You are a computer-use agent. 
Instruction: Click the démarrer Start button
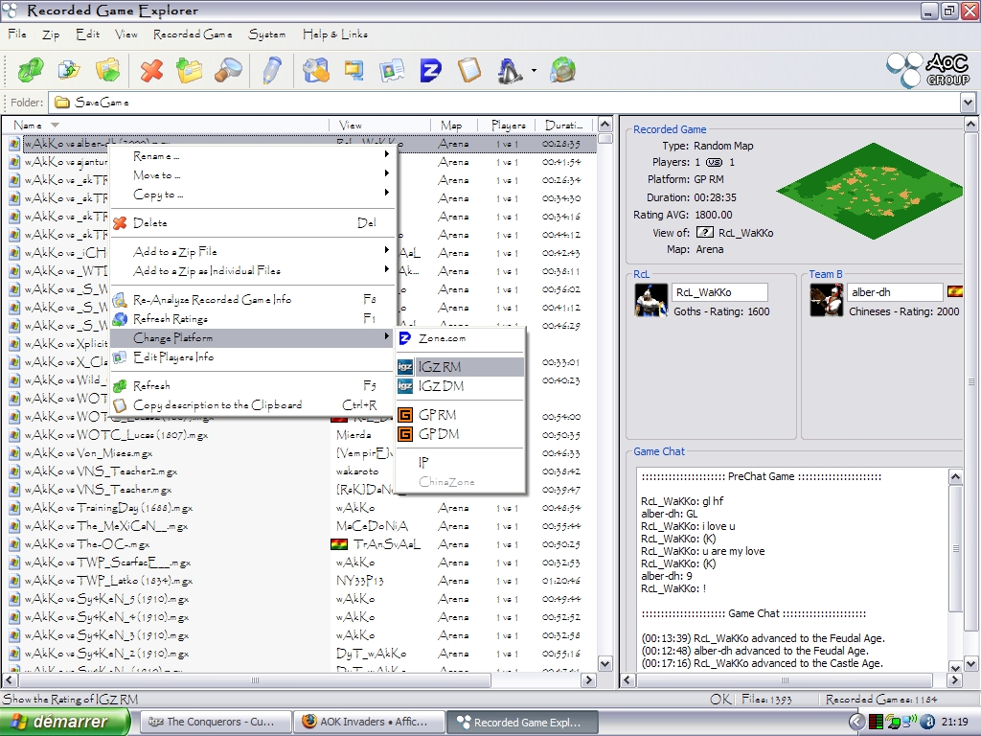click(65, 722)
